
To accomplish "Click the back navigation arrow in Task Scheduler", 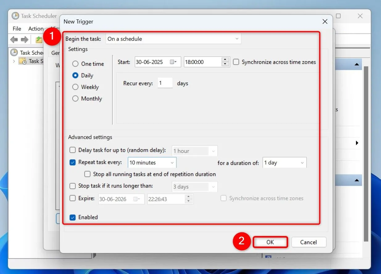I will pyautogui.click(x=14, y=40).
